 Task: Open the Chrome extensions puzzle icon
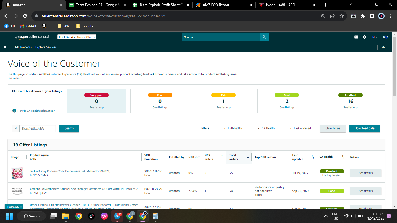pos(363,16)
